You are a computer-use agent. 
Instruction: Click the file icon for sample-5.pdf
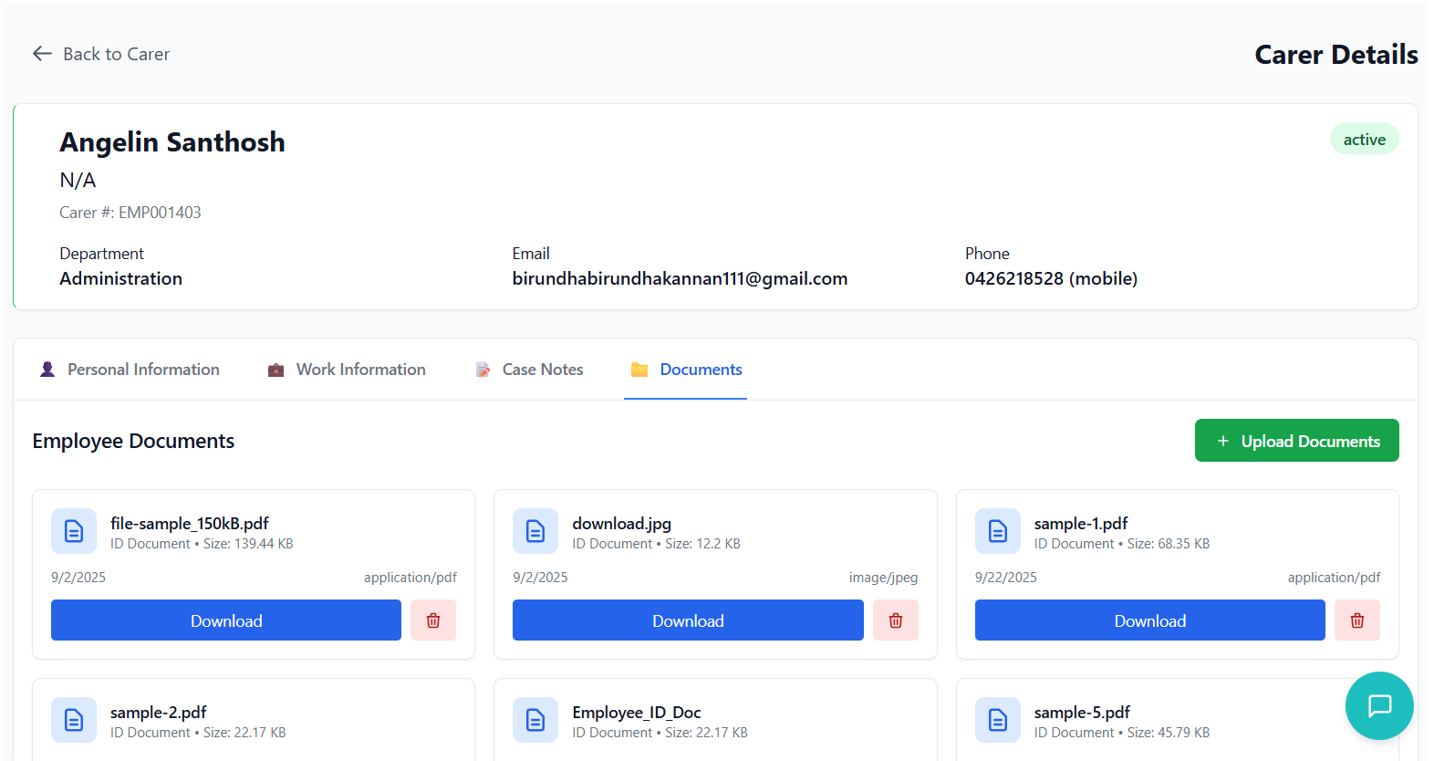(x=997, y=720)
